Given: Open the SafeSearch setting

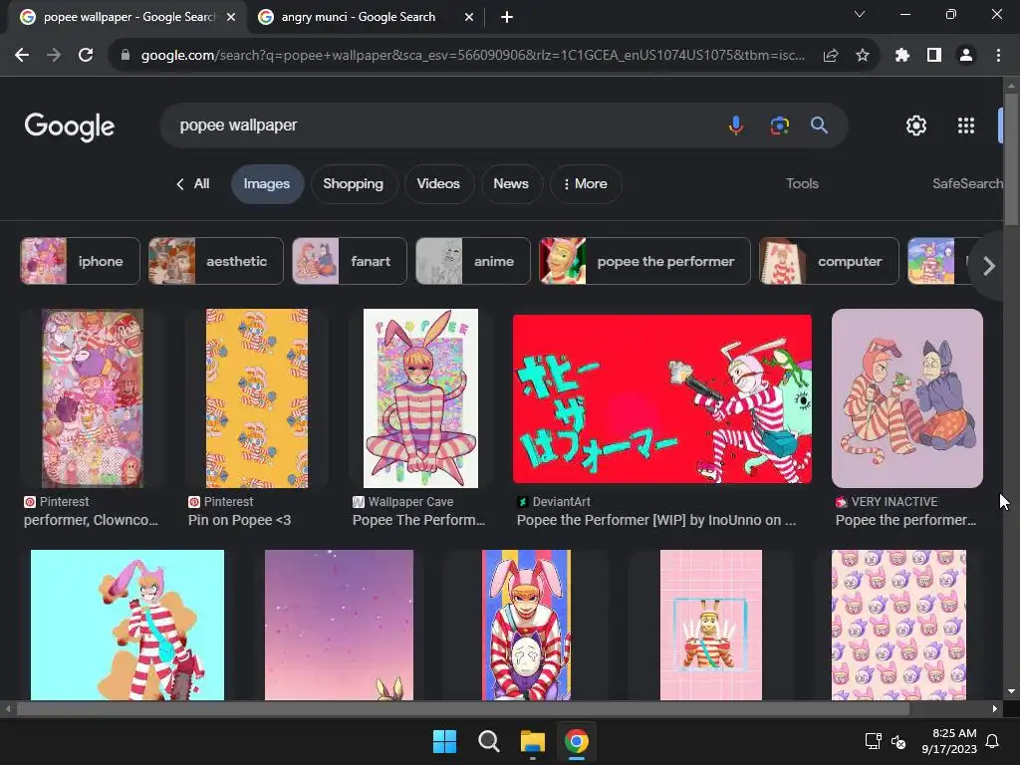Looking at the screenshot, I should point(967,184).
